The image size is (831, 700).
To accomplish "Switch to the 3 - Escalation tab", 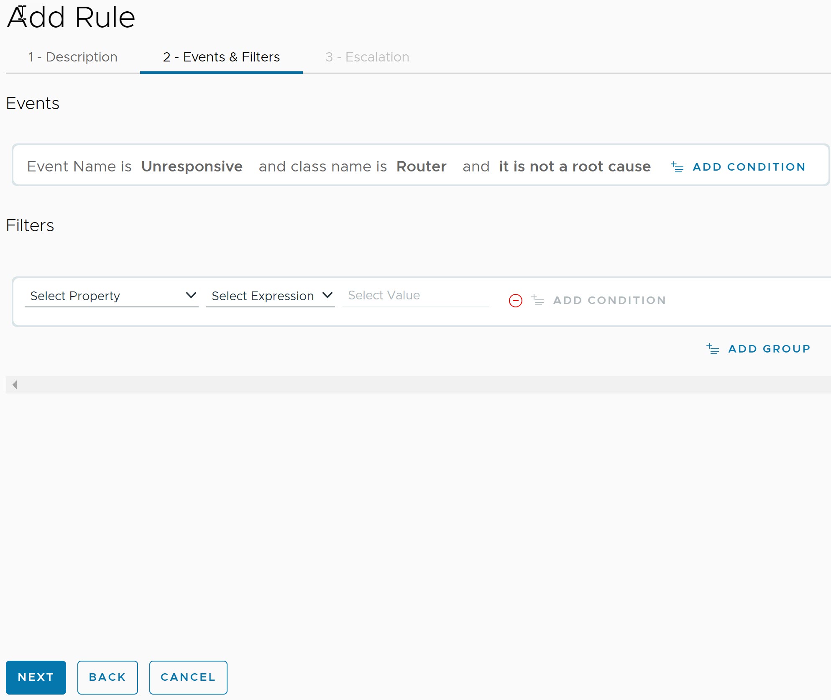I will (366, 57).
